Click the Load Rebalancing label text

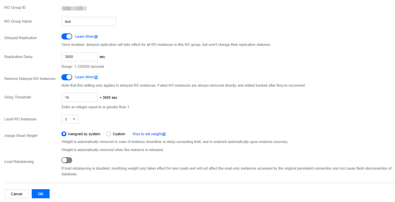pyautogui.click(x=19, y=162)
